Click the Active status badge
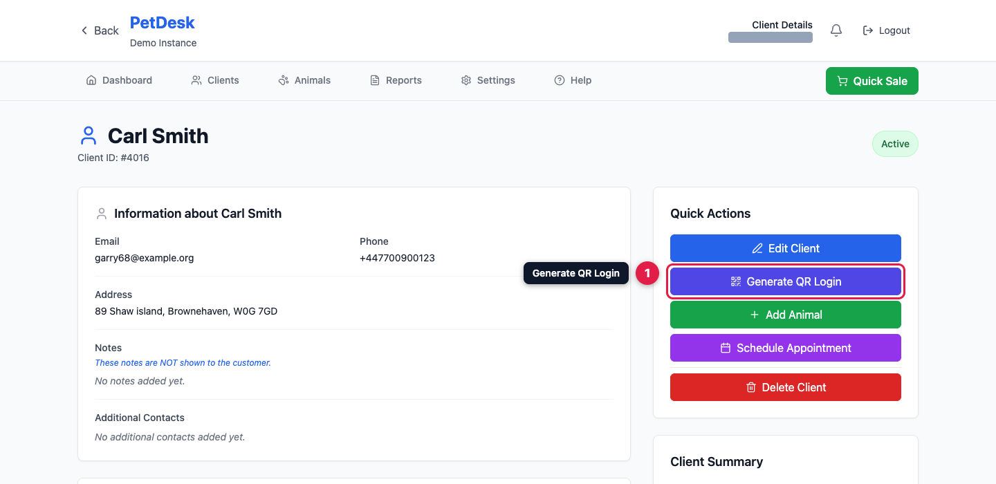 (895, 144)
